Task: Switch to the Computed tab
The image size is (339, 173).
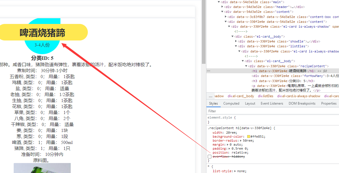Action: pyautogui.click(x=231, y=103)
